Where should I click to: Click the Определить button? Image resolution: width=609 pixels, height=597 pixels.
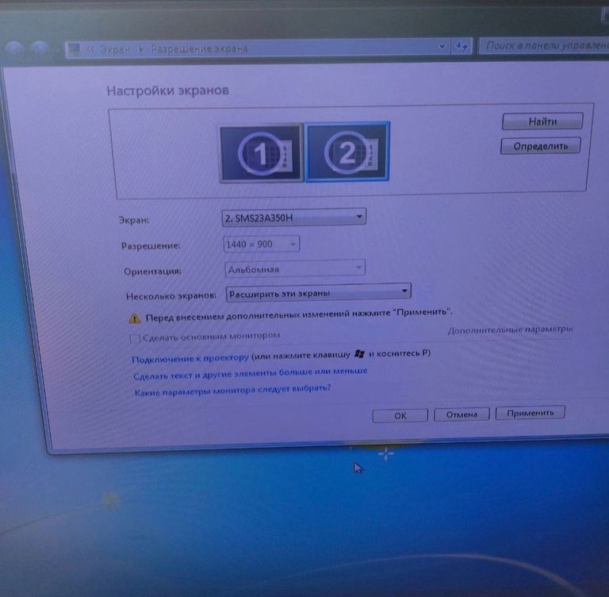pos(541,146)
